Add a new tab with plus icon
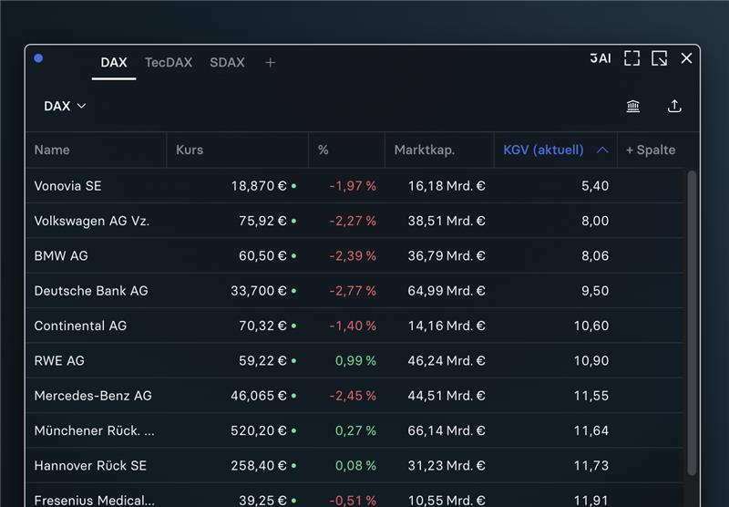729x507 pixels. (x=270, y=62)
